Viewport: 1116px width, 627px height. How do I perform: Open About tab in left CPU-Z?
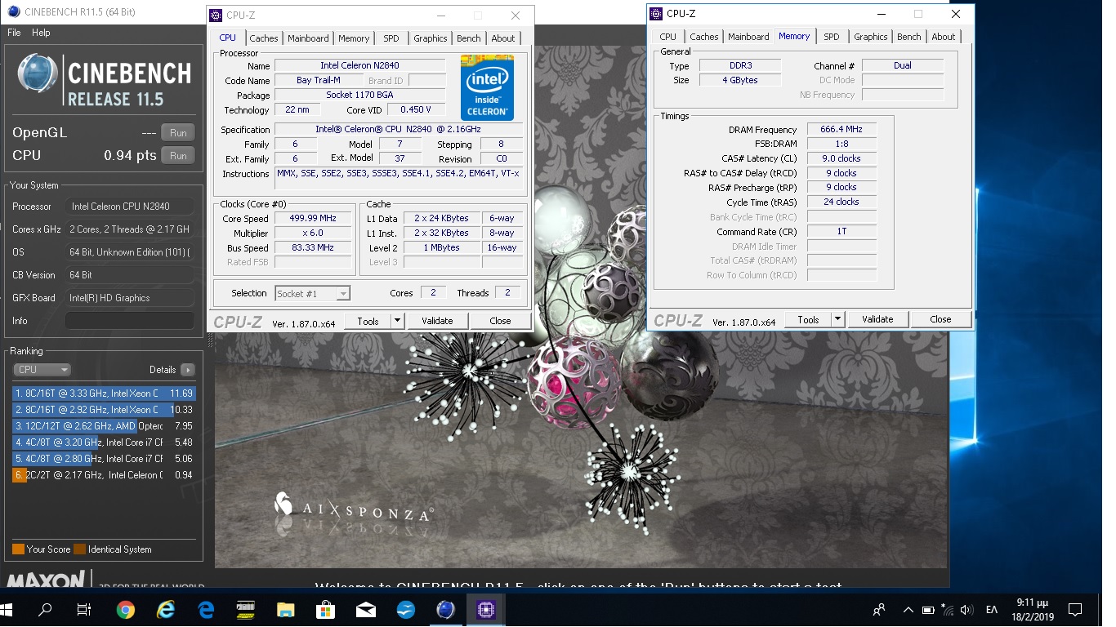tap(503, 38)
